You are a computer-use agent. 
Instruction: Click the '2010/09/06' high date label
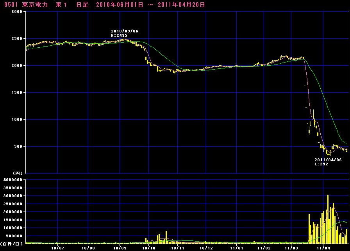tap(125, 31)
